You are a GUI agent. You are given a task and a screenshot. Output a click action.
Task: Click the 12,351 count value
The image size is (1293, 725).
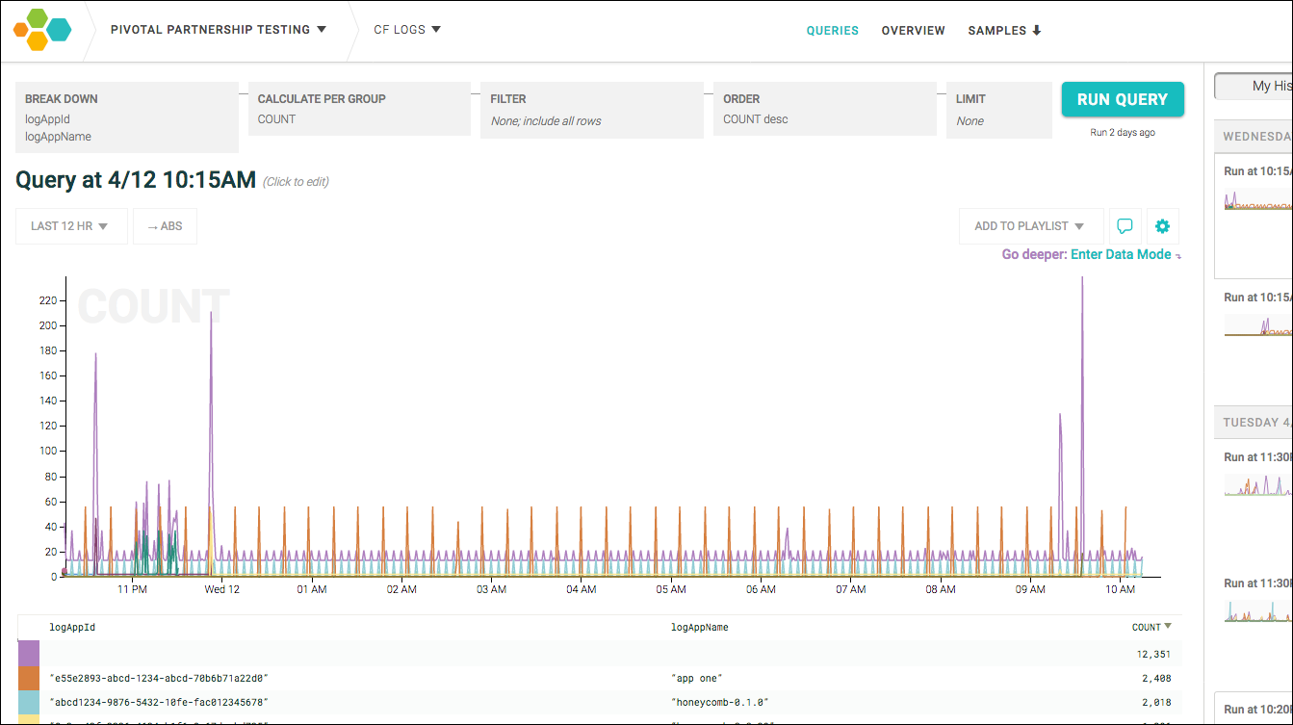click(1153, 654)
